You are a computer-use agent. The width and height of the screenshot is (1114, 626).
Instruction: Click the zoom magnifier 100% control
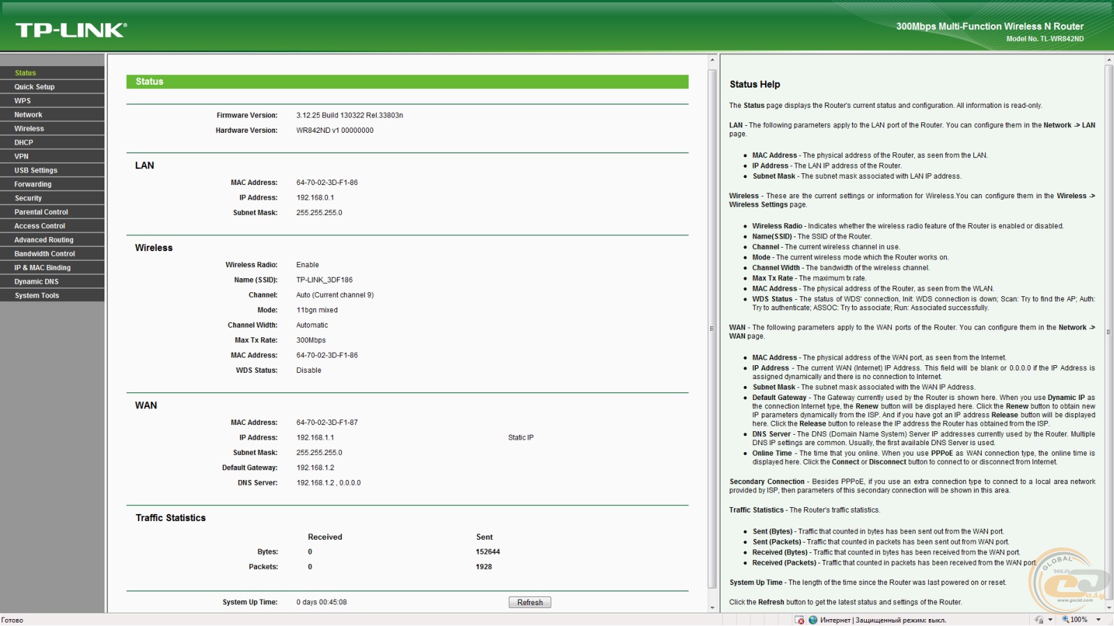[x=1074, y=620]
